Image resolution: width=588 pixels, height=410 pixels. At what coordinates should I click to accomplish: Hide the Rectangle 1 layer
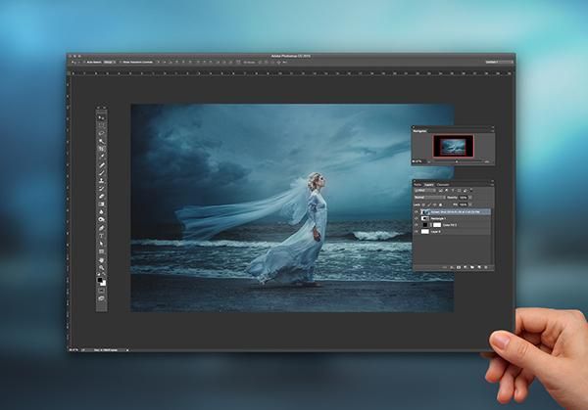pos(416,216)
